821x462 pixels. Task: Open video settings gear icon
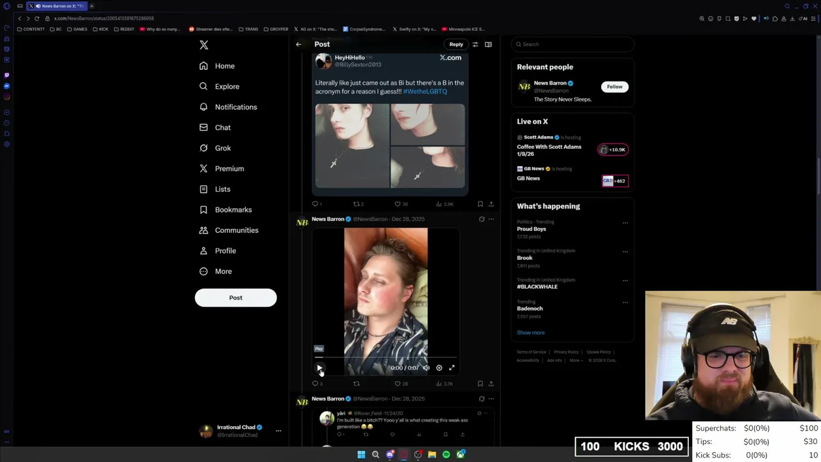439,368
